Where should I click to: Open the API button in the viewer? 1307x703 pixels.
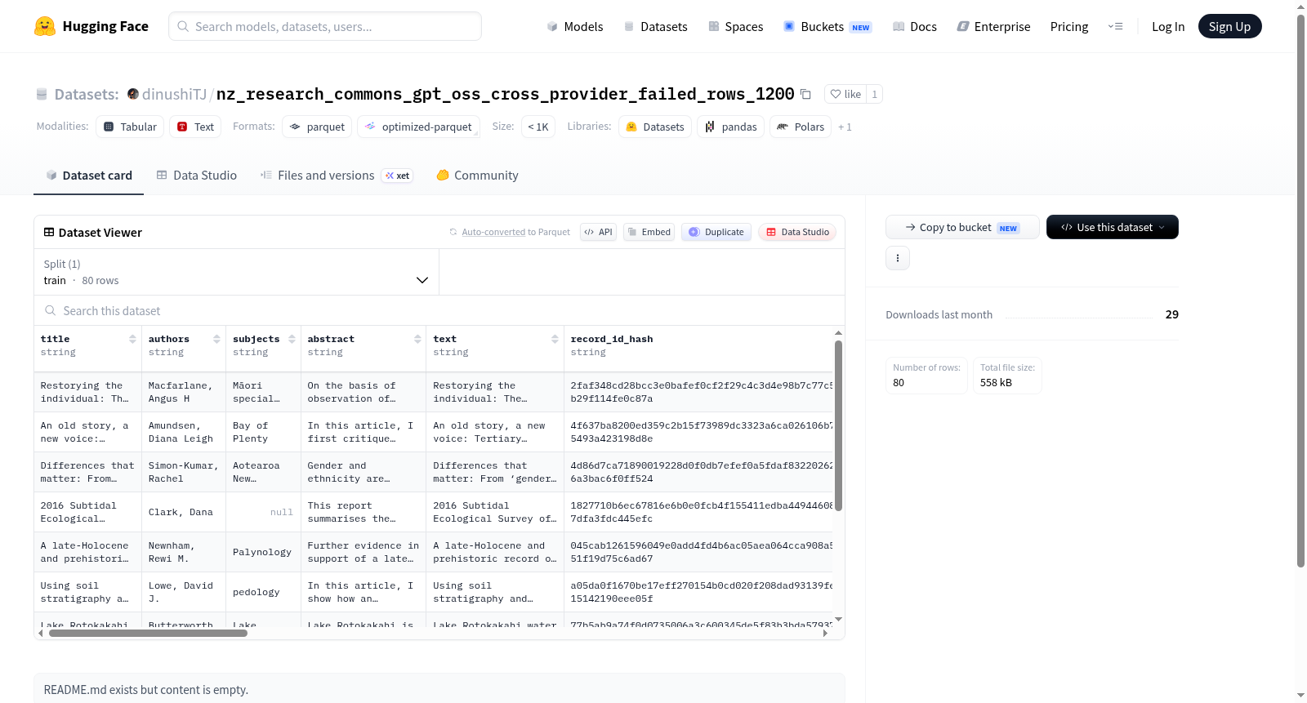pyautogui.click(x=598, y=232)
